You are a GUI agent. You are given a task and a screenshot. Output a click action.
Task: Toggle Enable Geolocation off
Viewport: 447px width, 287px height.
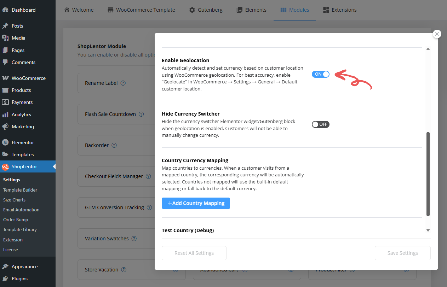coord(320,74)
